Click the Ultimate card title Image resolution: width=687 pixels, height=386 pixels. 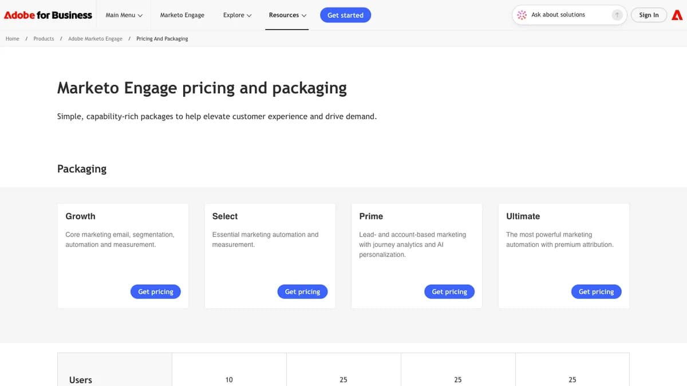coord(523,216)
